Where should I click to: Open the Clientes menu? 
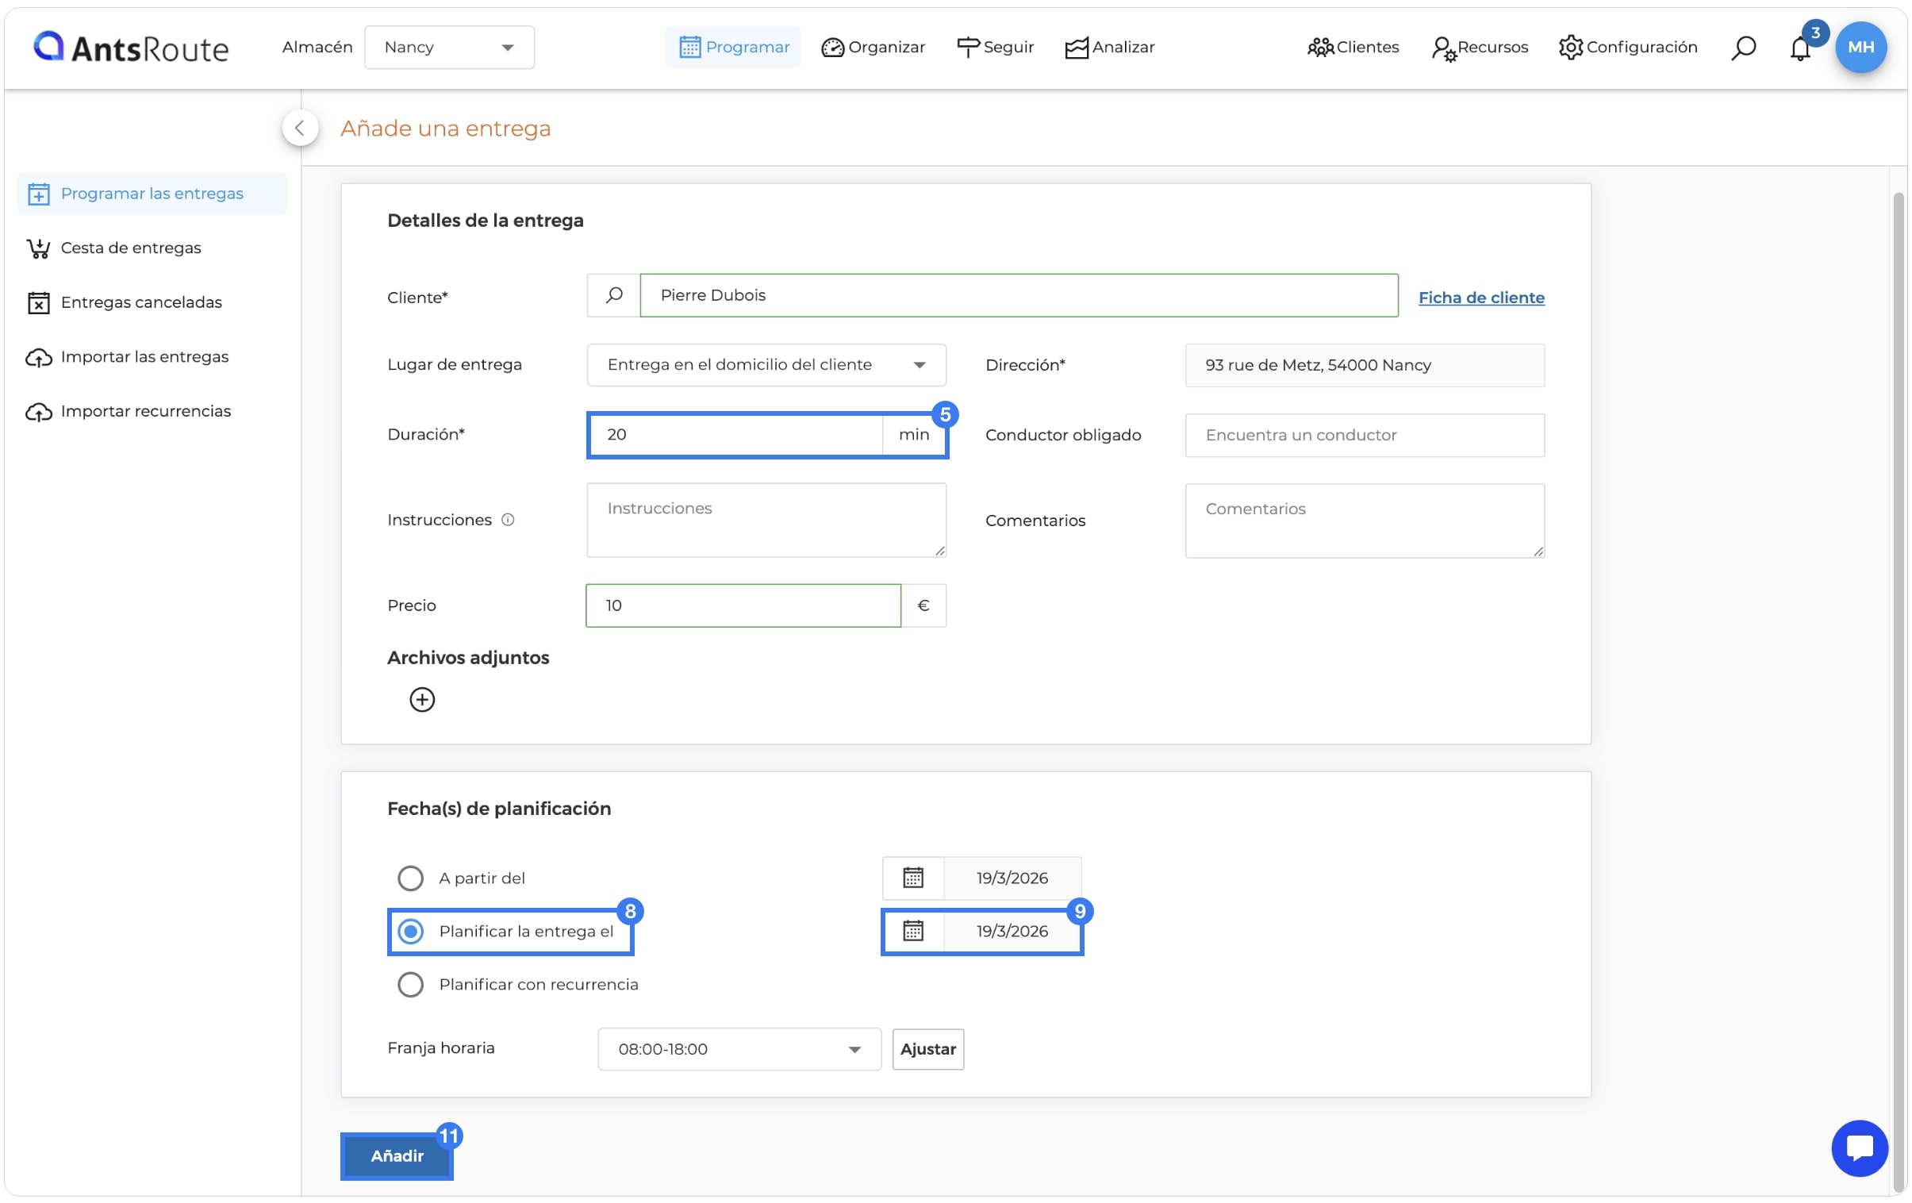coord(1352,47)
